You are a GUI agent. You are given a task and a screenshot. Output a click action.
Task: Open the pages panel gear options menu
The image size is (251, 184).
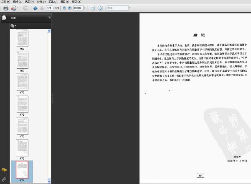tap(13, 26)
